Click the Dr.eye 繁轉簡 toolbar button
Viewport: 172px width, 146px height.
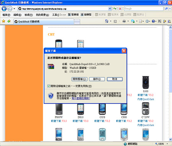[73, 15]
